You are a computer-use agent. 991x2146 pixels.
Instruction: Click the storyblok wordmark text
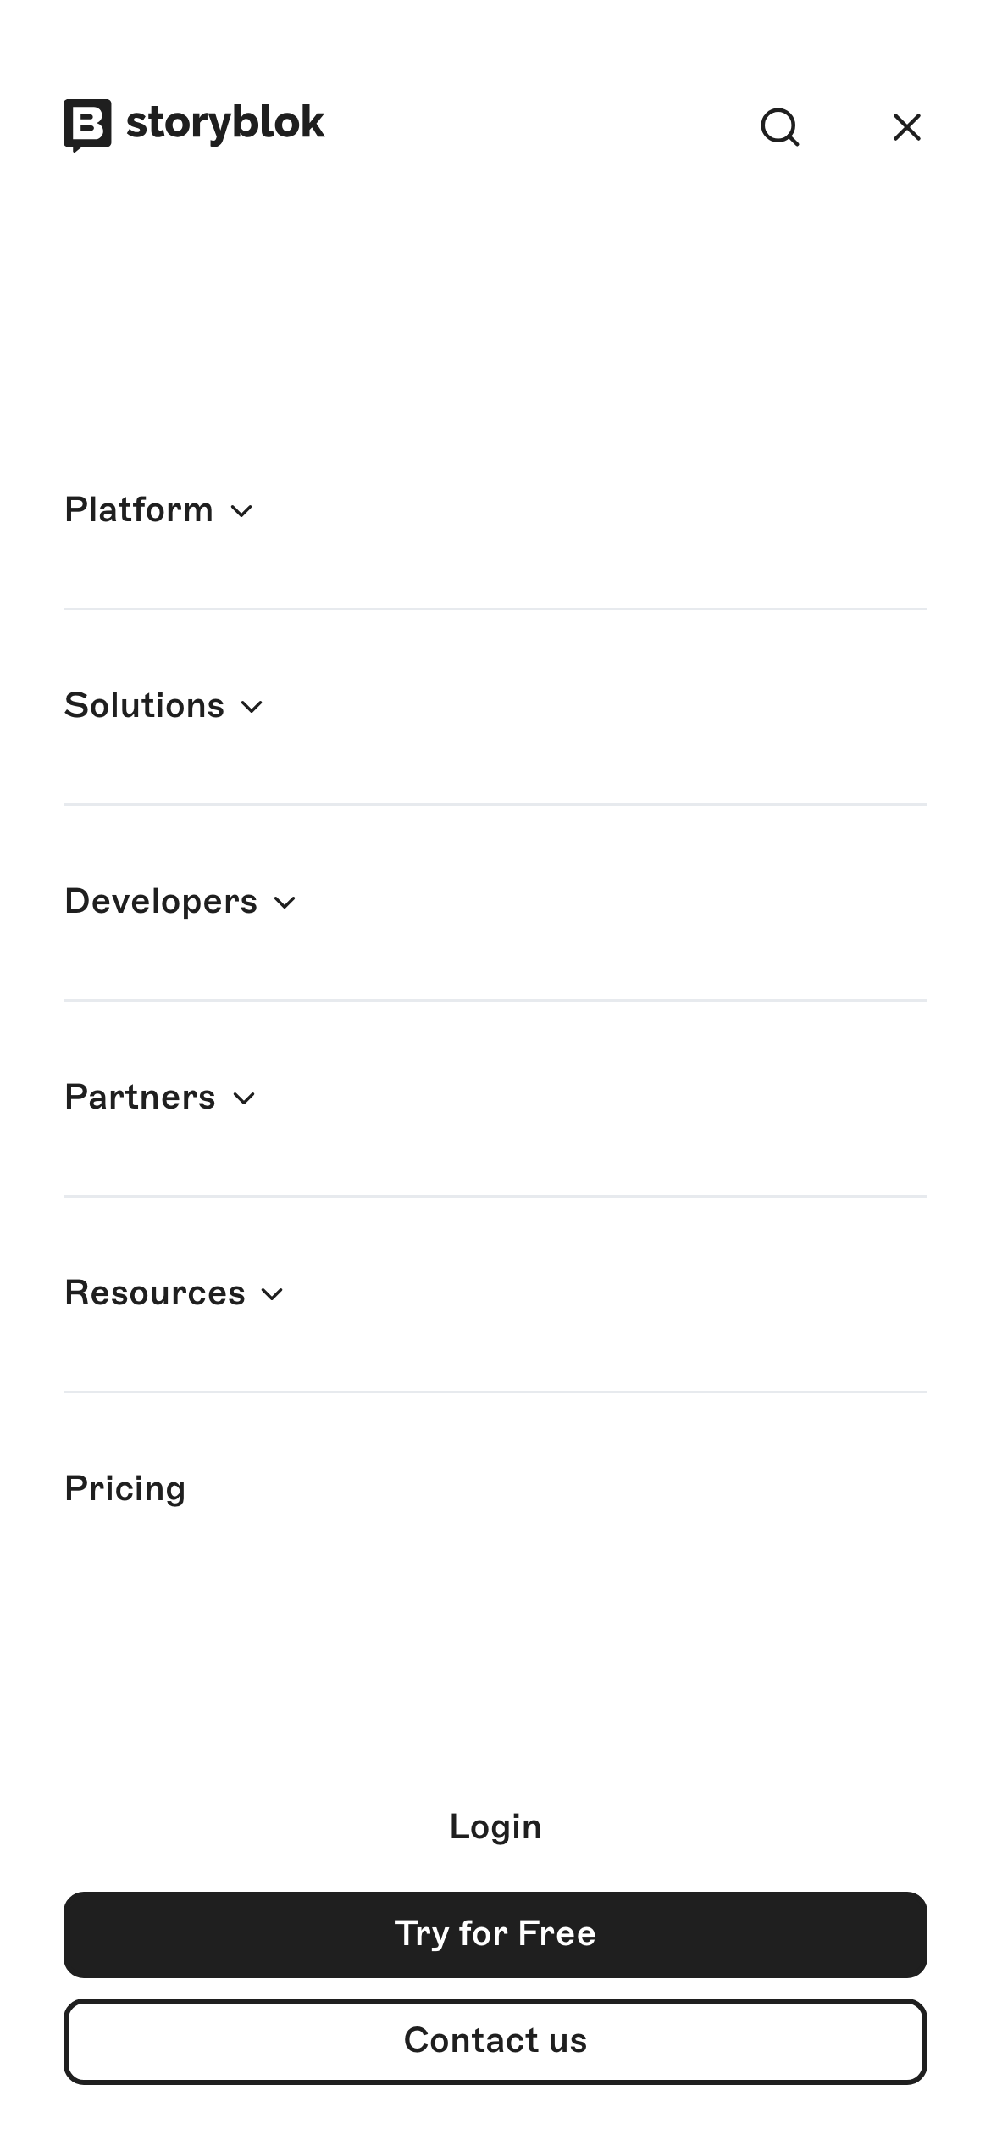(x=225, y=124)
